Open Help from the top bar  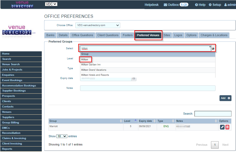click(x=200, y=5)
